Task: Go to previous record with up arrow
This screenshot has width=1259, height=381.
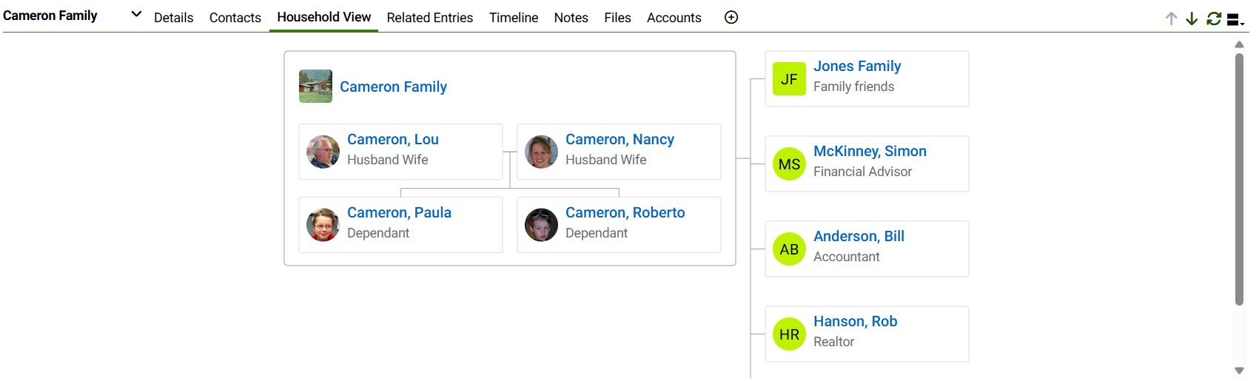Action: pyautogui.click(x=1171, y=18)
